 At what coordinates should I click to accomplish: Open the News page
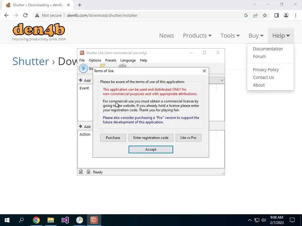[166, 36]
